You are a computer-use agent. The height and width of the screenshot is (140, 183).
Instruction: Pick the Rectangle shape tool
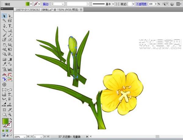pos(10,30)
